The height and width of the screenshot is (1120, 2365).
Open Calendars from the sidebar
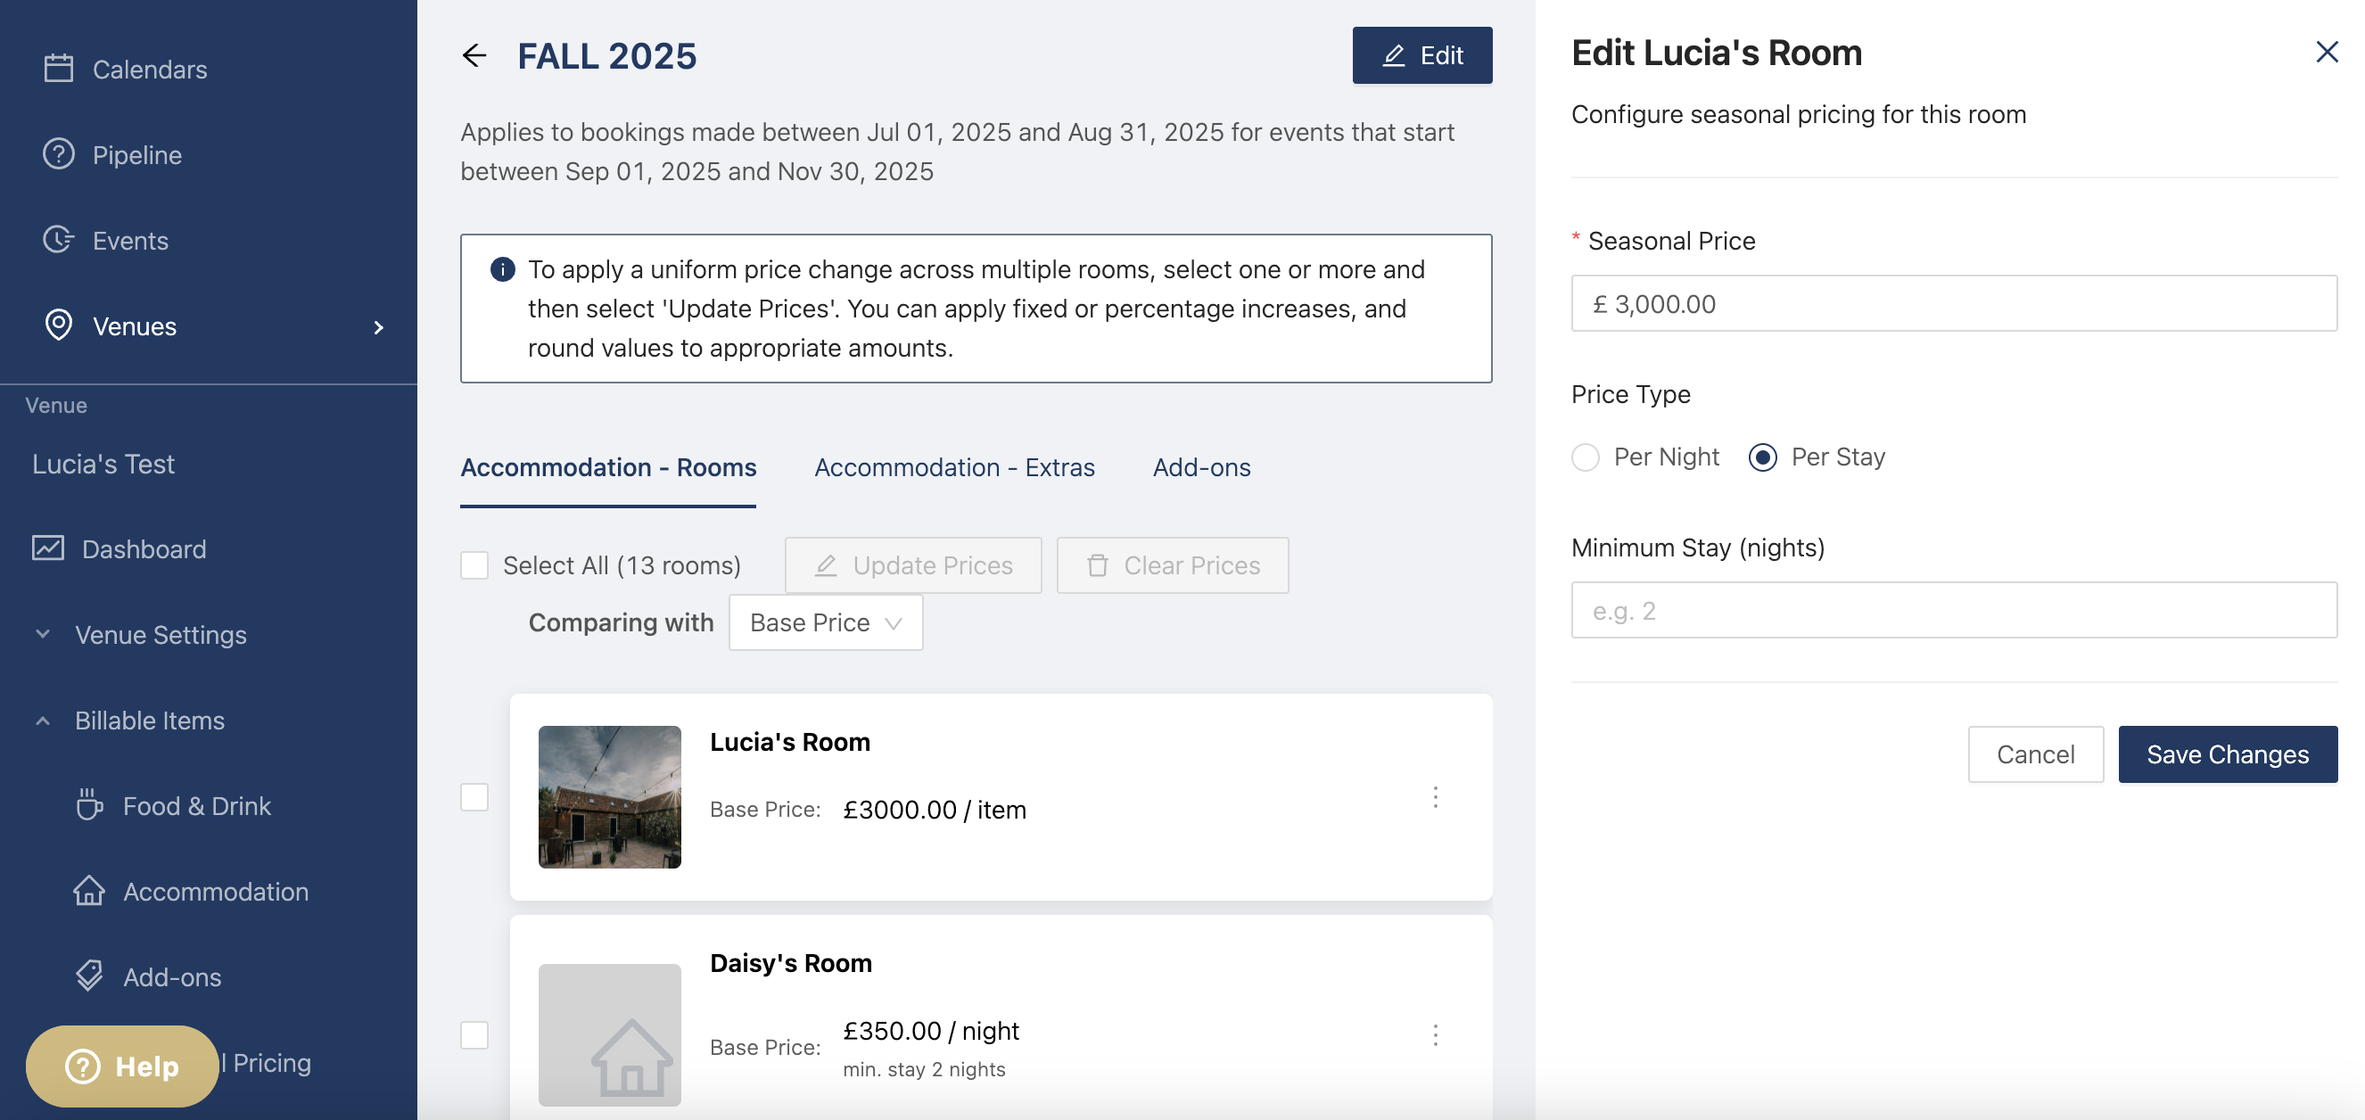pyautogui.click(x=150, y=69)
